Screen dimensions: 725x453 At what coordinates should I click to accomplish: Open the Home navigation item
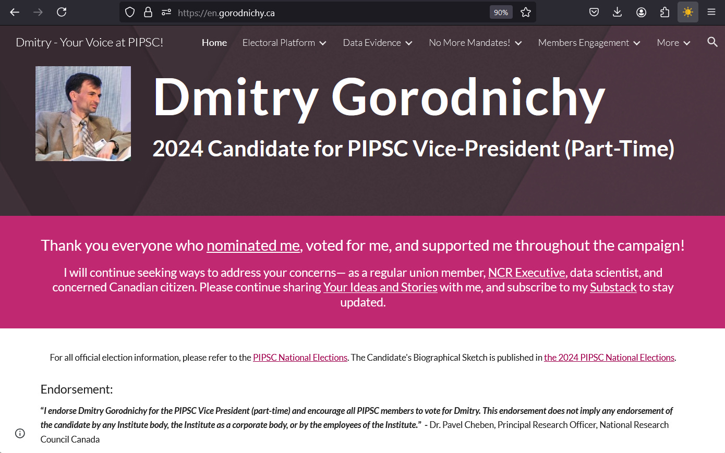pos(214,43)
